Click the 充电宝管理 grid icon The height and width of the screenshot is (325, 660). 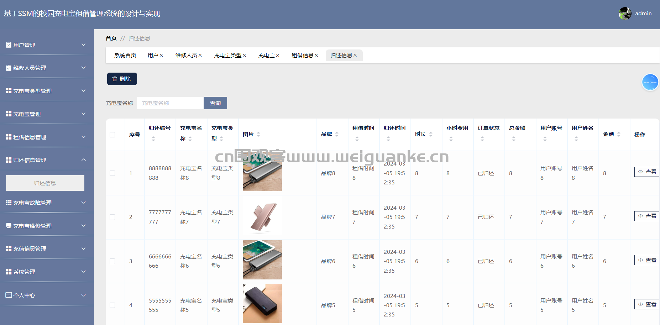(x=9, y=114)
